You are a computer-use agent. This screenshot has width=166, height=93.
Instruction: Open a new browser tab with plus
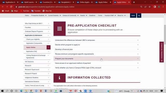(134, 2)
